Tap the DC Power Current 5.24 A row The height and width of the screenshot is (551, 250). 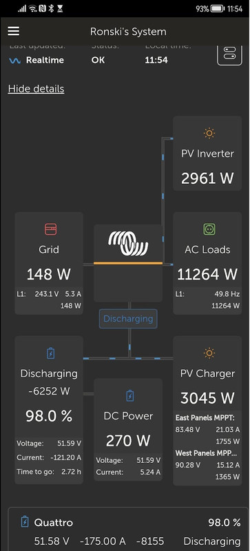pos(128,472)
